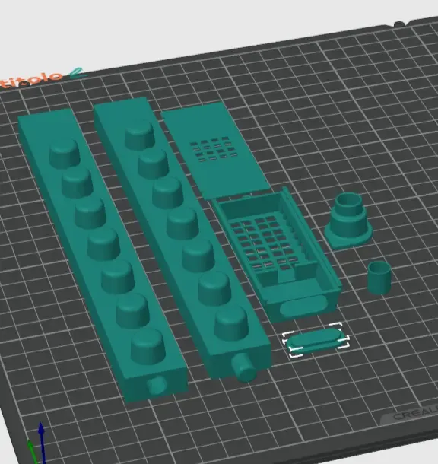Click the "titolo" plate name label
This screenshot has height=464, width=438.
click(x=31, y=81)
